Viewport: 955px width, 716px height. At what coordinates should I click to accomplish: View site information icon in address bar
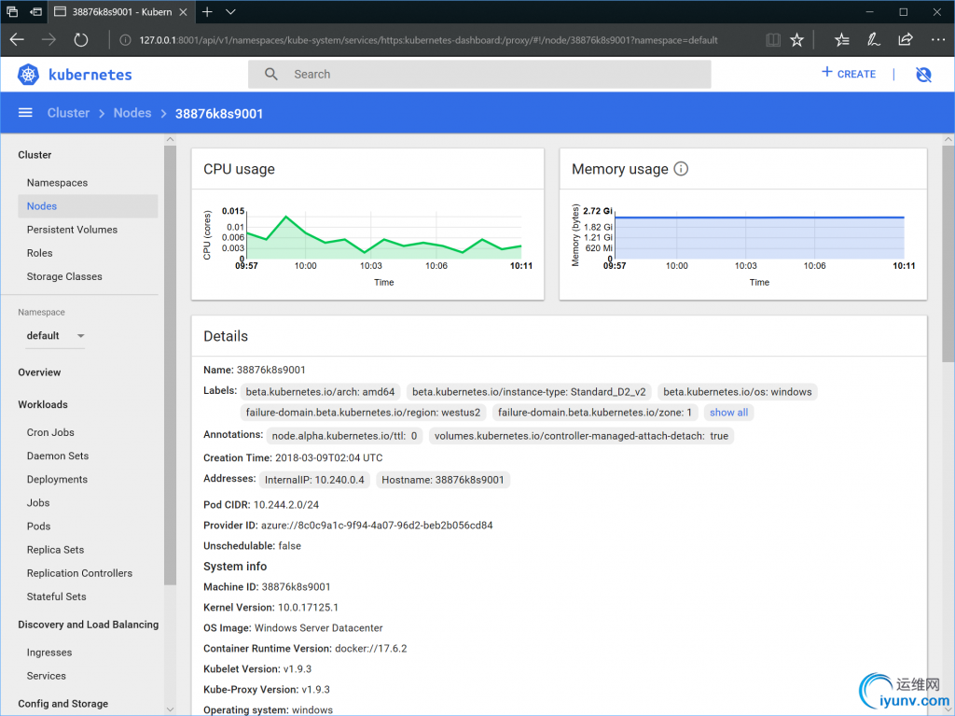(x=126, y=40)
